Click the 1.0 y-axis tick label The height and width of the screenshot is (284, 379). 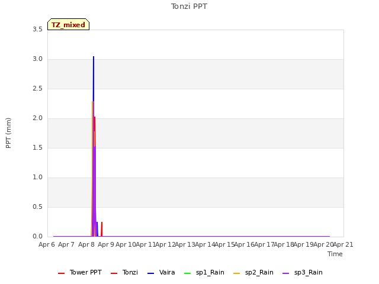[x=37, y=177]
